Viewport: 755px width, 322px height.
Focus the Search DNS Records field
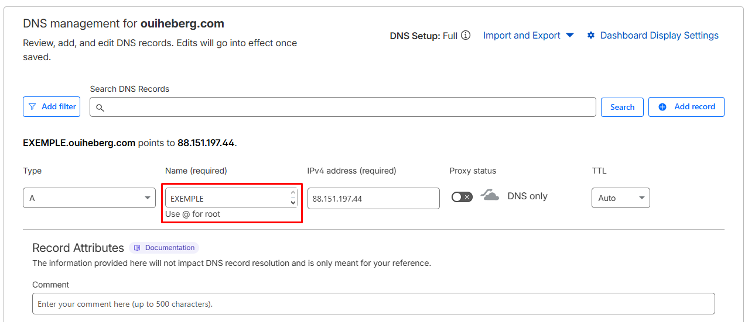tap(346, 108)
